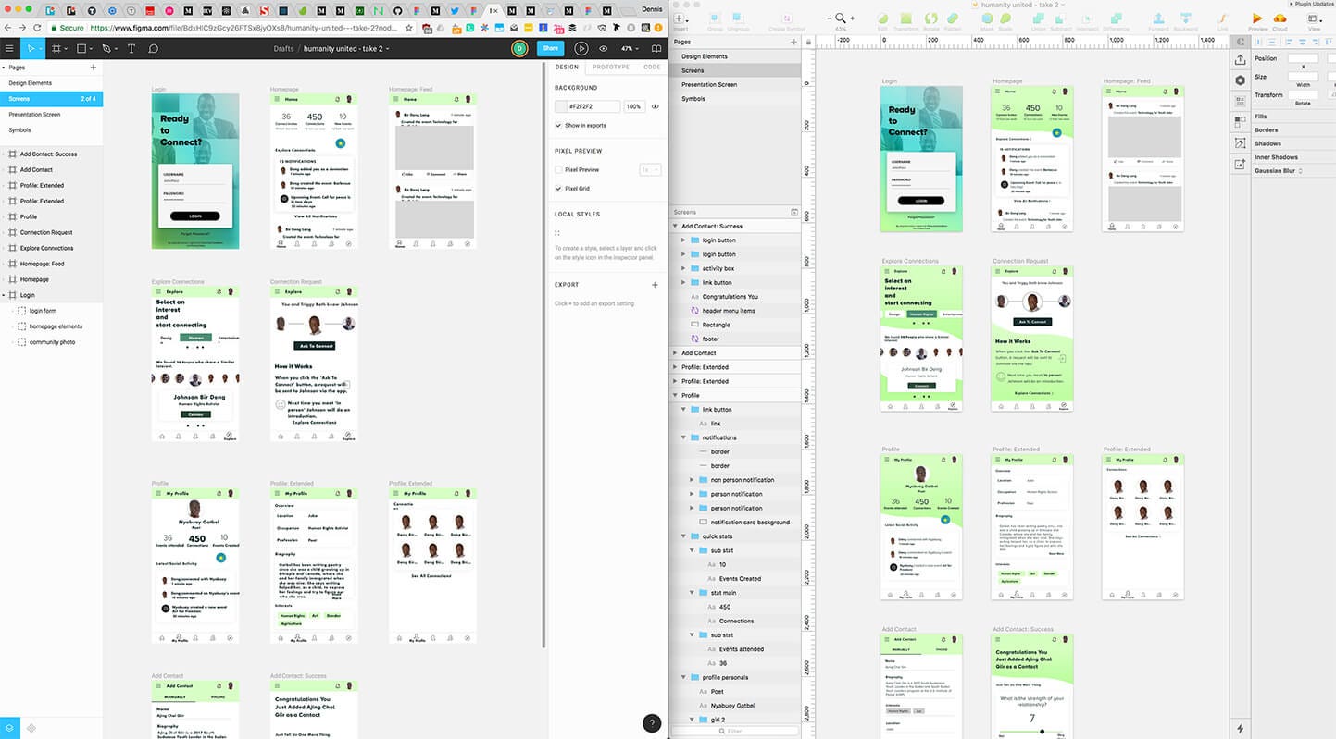The width and height of the screenshot is (1336, 739).
Task: Click the Preview icon in Sketch's toolbar
Action: click(1255, 18)
